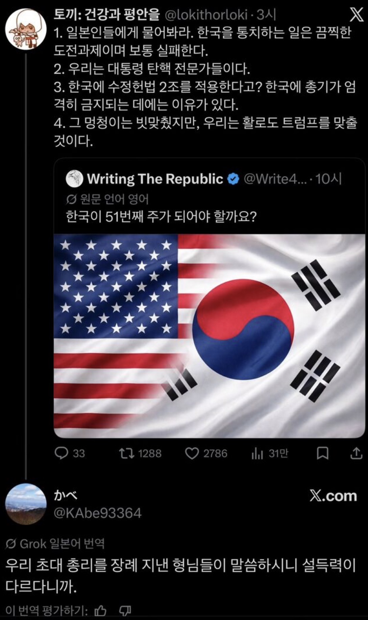This screenshot has height=620, width=368.
Task: Open @KAbe93364 profile handle
Action: pyautogui.click(x=98, y=513)
